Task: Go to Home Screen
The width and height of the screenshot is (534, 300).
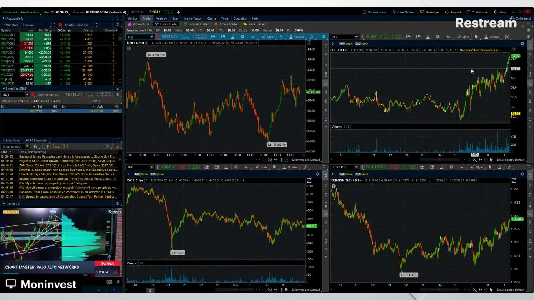Action: coord(403,12)
